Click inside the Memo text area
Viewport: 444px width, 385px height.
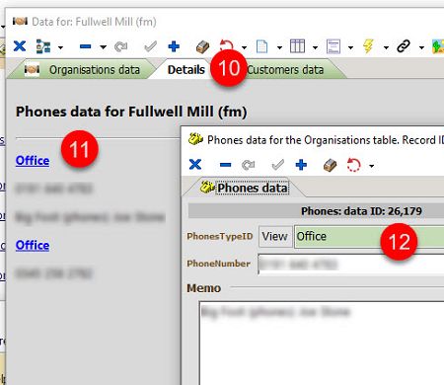(x=322, y=343)
